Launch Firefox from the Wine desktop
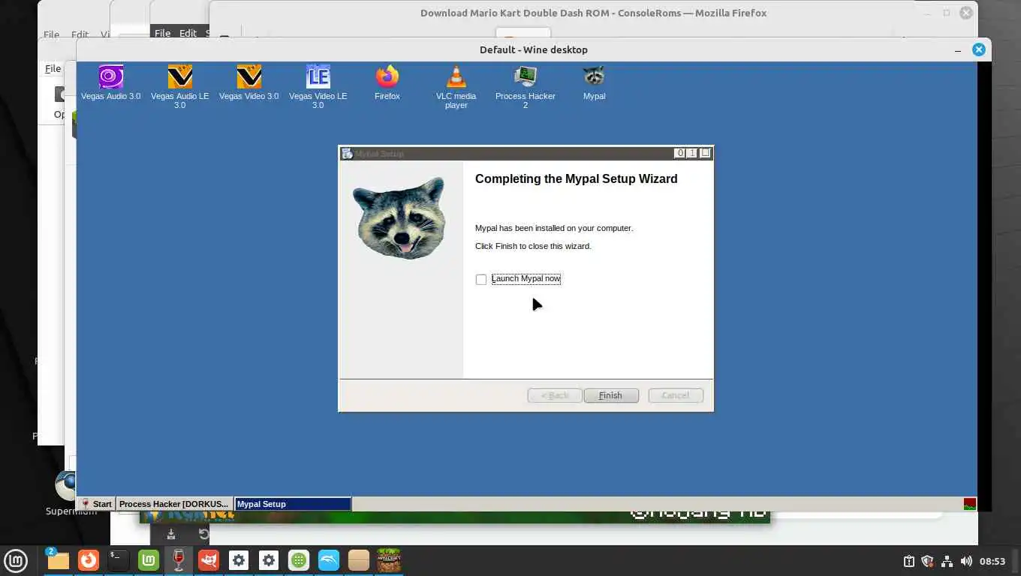The image size is (1021, 576). coord(387,82)
